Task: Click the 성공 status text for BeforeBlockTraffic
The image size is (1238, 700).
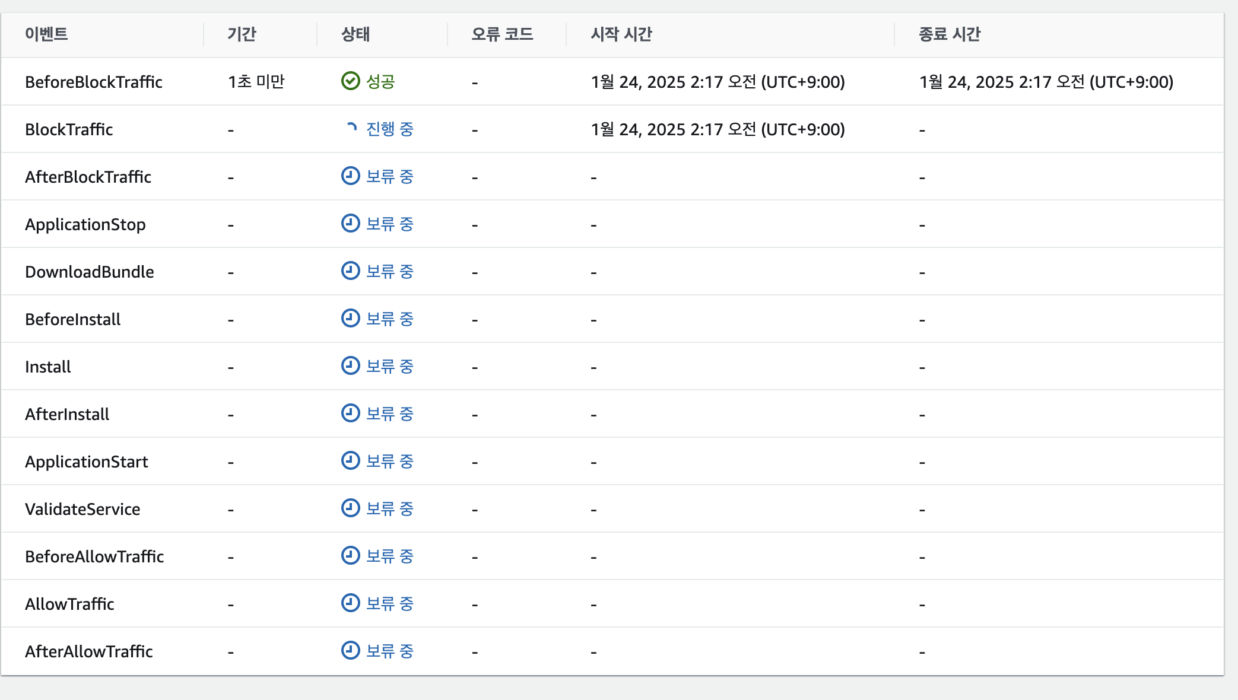Action: 380,81
